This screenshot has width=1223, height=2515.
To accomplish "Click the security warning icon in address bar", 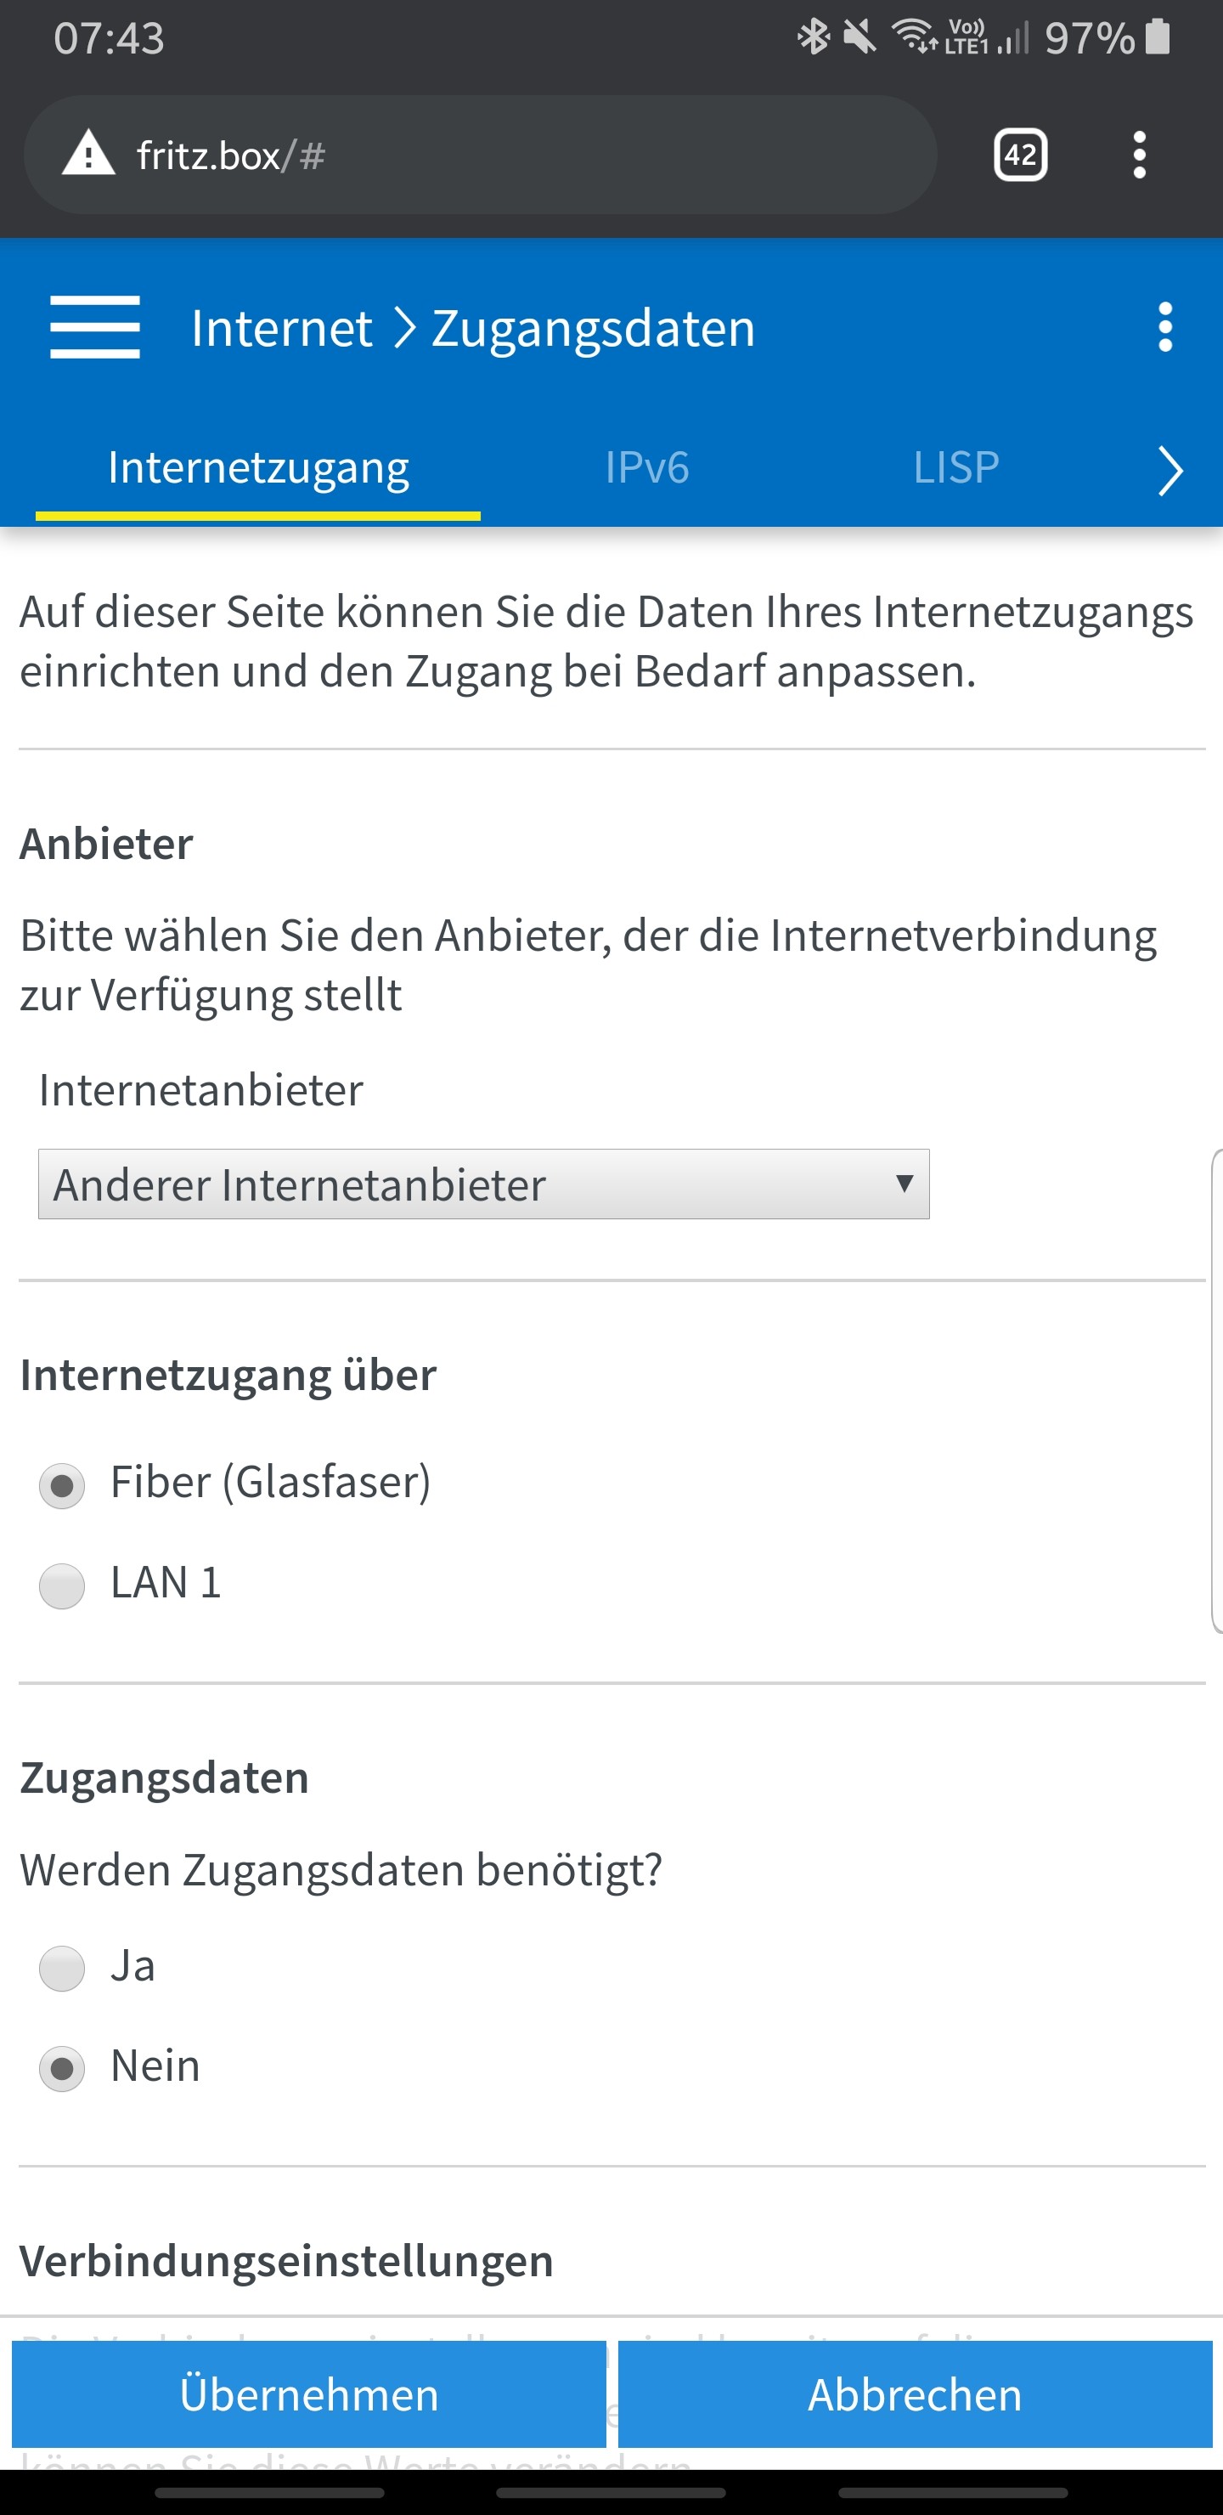I will point(86,155).
